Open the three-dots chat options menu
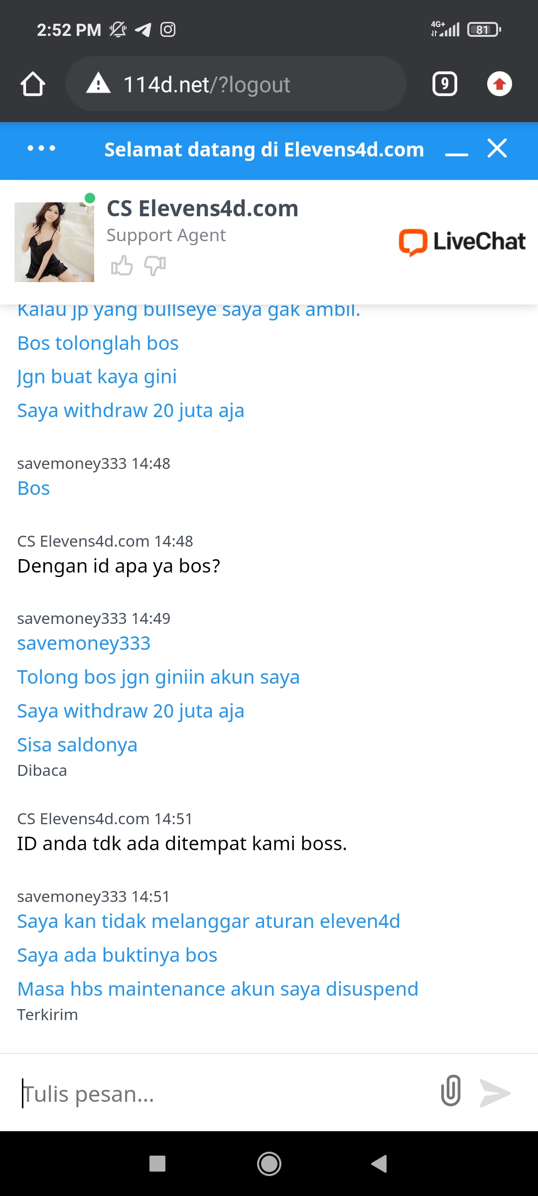The width and height of the screenshot is (538, 1196). pyautogui.click(x=41, y=149)
